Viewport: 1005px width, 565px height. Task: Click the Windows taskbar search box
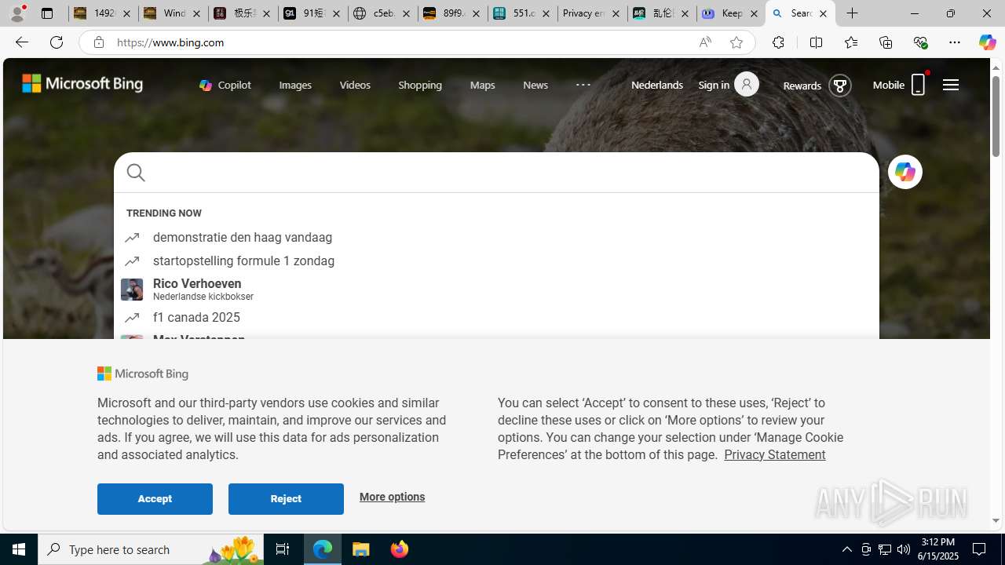pyautogui.click(x=149, y=549)
